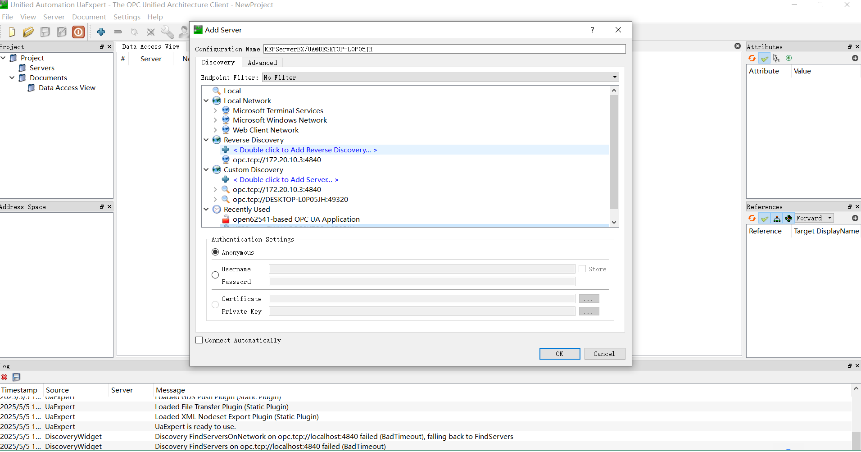Enable the Connect Automatically checkbox
The height and width of the screenshot is (452, 861).
(199, 340)
